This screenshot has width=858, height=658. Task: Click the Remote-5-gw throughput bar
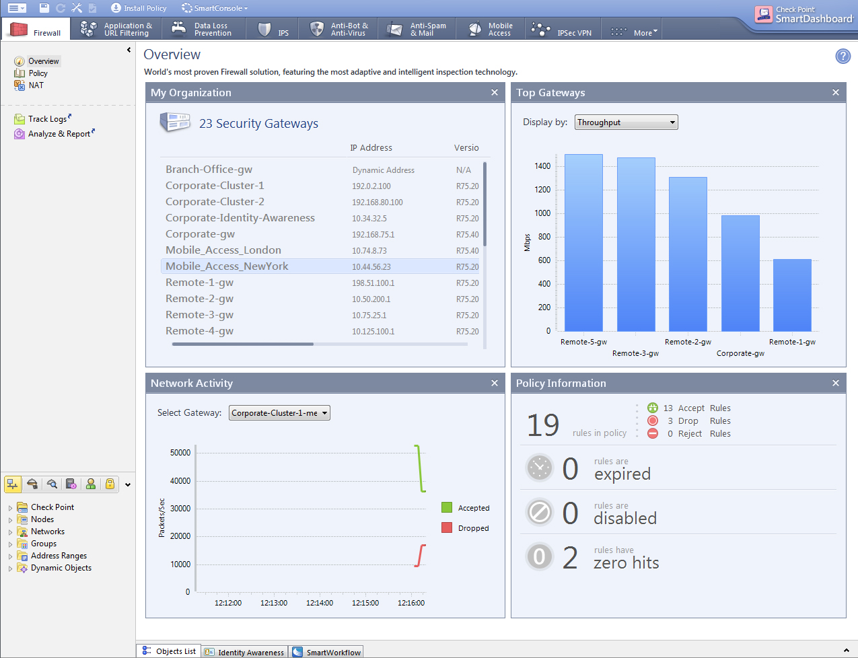point(583,243)
